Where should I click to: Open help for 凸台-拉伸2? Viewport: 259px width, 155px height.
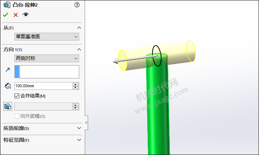click(77, 5)
